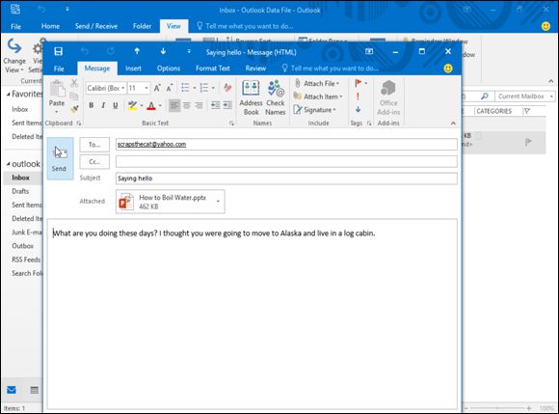This screenshot has width=559, height=414.
Task: Click the red font color A
Action: pos(151,105)
